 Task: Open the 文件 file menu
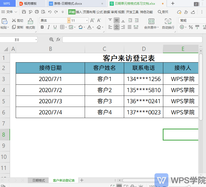click(x=9, y=12)
